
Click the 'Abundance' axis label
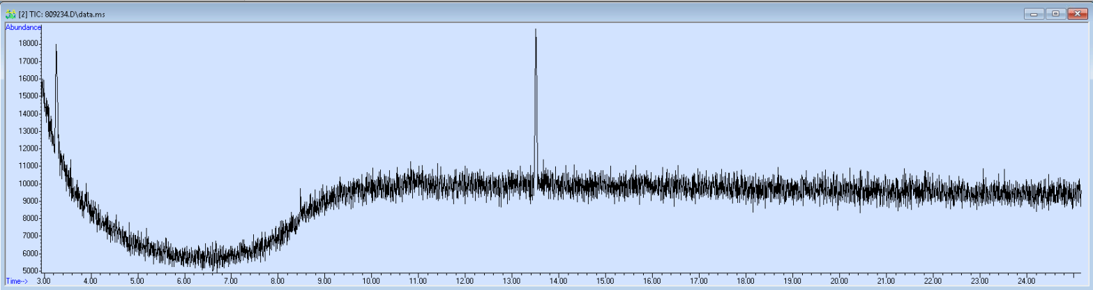24,27
